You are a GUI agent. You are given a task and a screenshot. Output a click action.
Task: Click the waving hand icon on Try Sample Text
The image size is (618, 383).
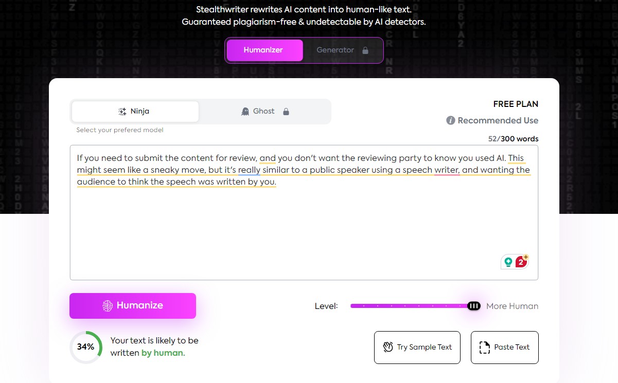click(x=388, y=347)
